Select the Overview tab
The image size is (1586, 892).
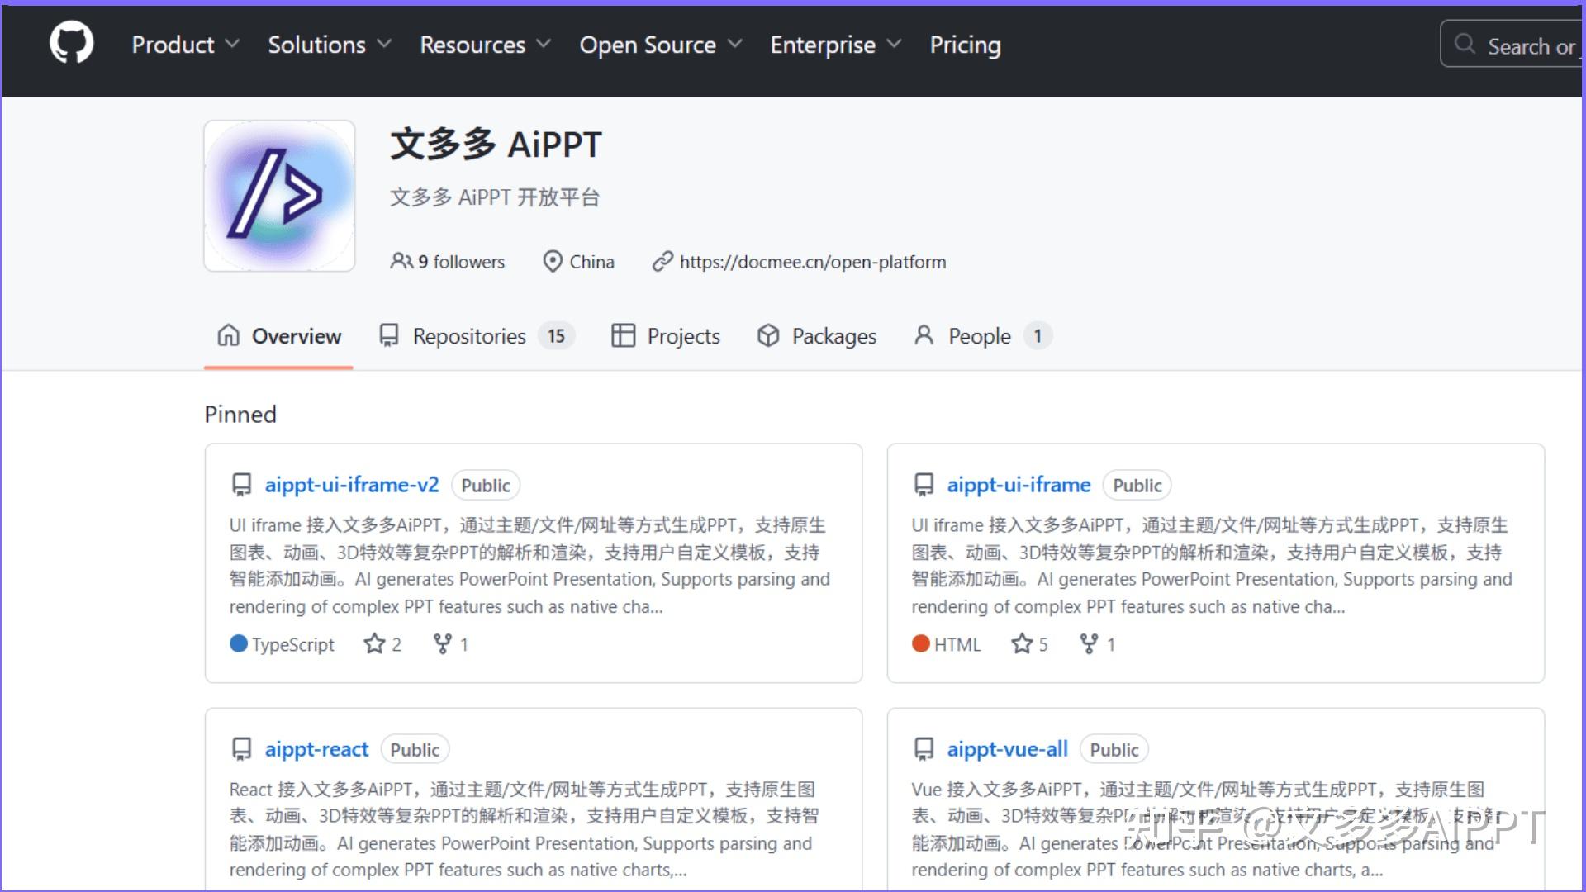[296, 336]
